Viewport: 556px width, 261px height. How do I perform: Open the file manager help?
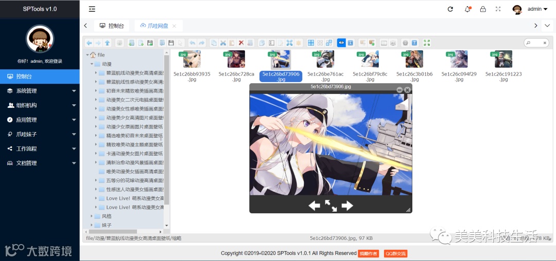(x=414, y=43)
